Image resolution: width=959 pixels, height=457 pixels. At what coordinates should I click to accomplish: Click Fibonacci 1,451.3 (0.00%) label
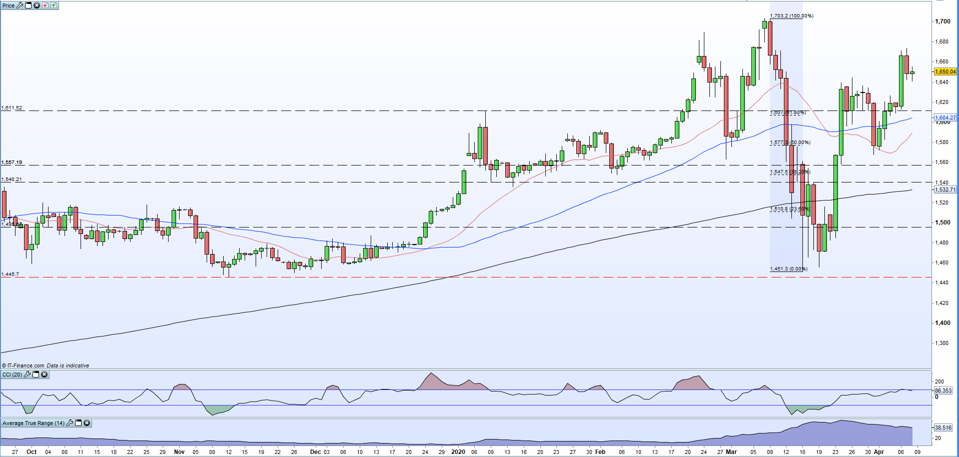788,269
